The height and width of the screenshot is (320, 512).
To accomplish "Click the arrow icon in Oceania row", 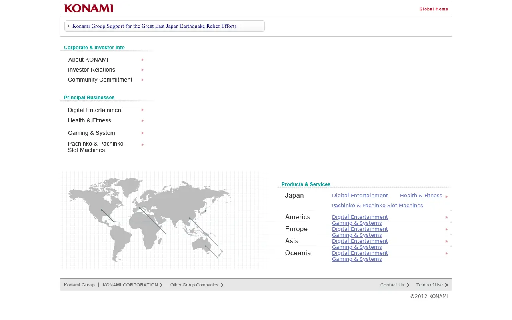I will tap(446, 254).
